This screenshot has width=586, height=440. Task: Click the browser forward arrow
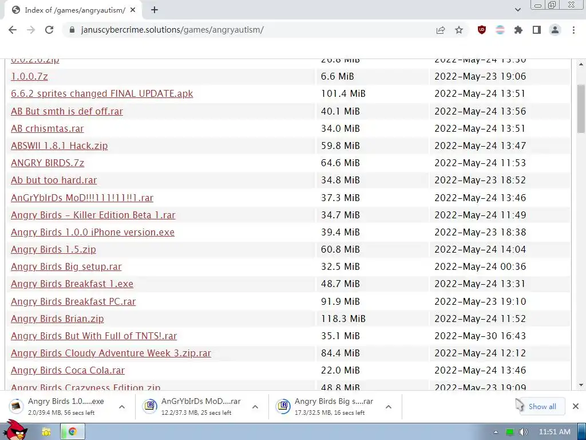click(x=31, y=30)
